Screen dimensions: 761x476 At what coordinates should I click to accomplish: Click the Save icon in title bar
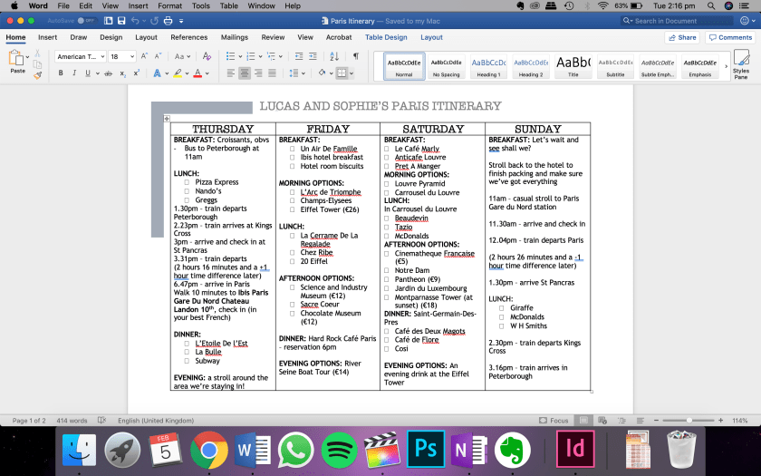(121, 20)
